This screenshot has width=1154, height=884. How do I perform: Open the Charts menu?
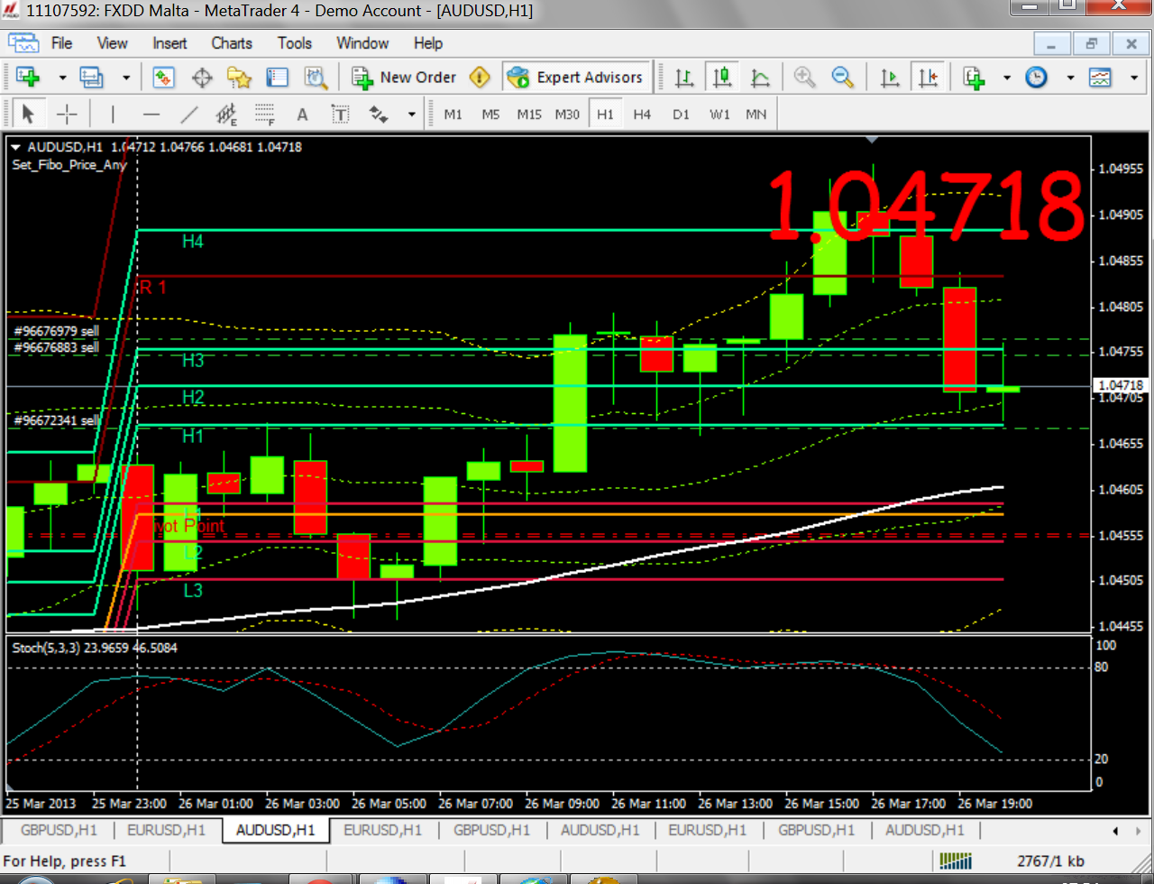coord(232,42)
